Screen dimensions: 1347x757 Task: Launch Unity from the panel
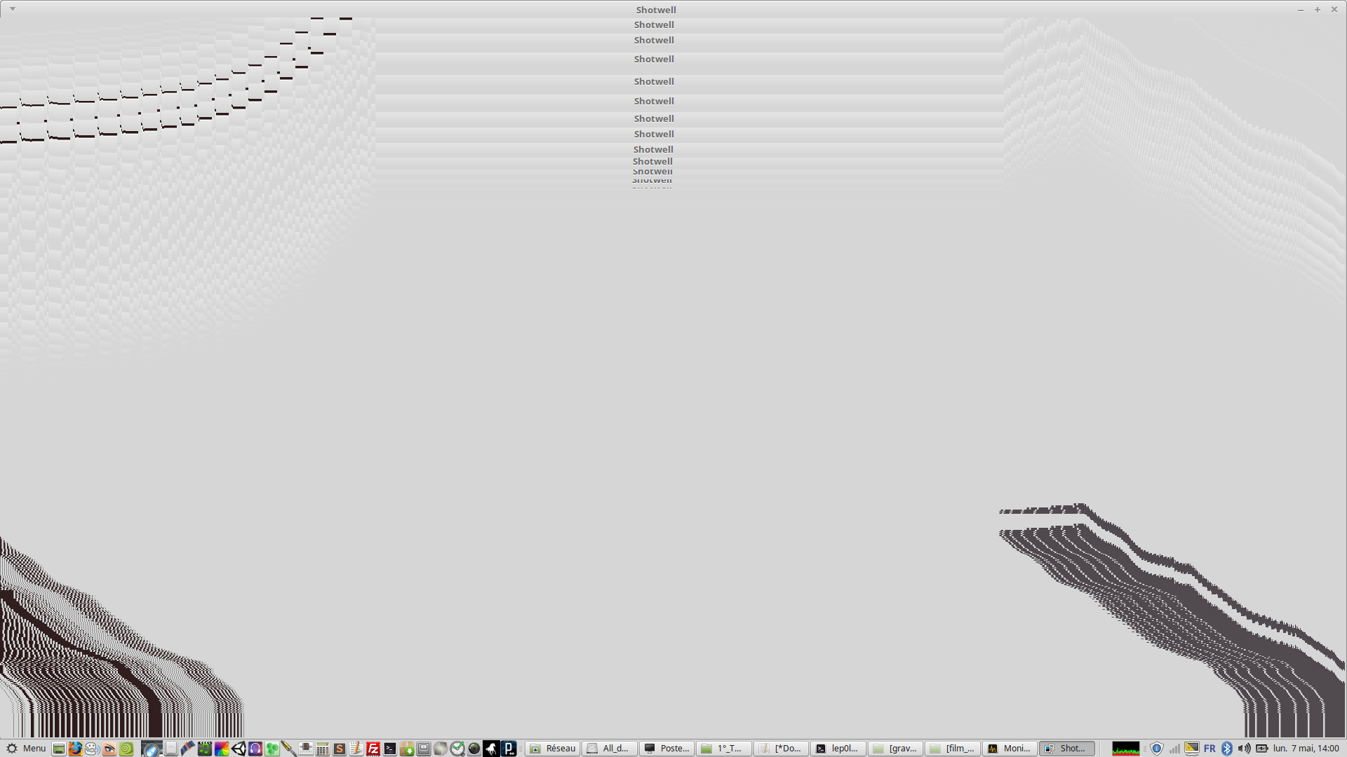[239, 749]
